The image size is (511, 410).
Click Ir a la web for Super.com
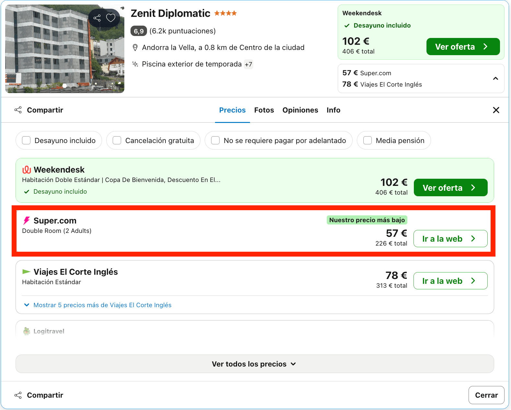[x=450, y=239]
